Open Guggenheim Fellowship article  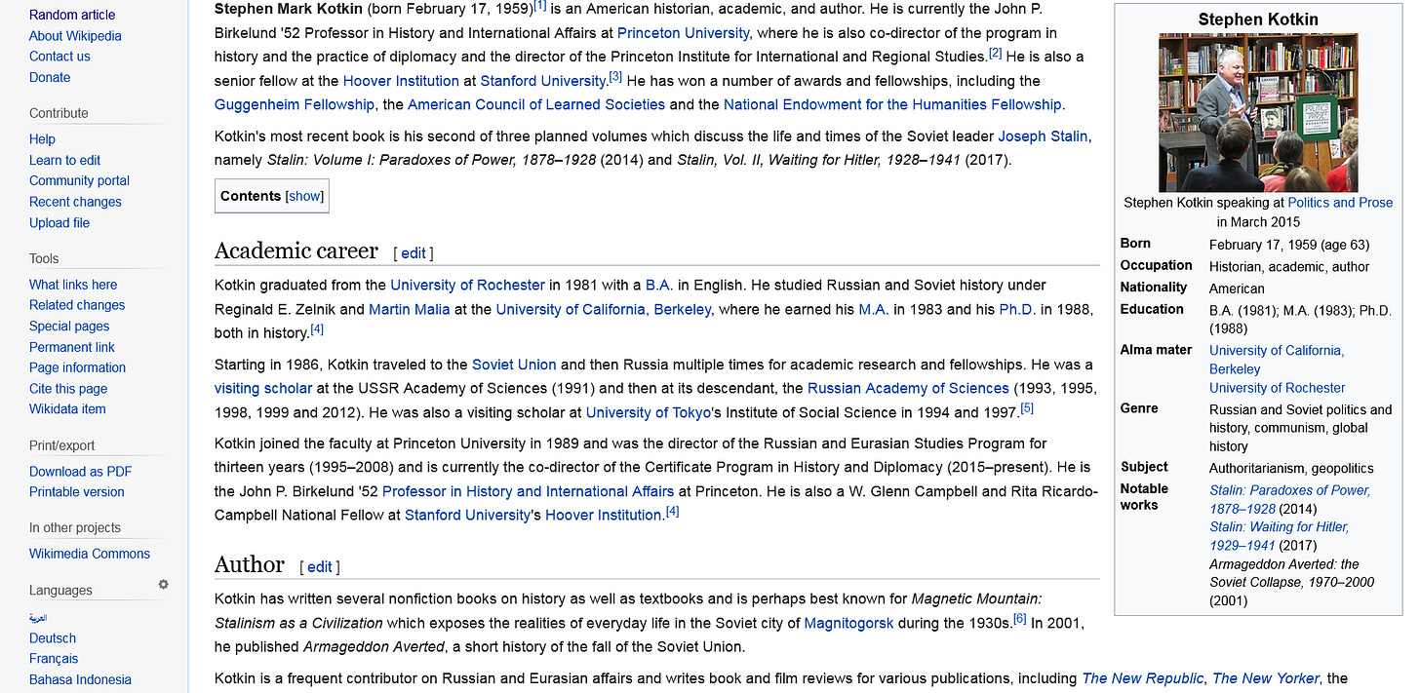click(x=295, y=104)
